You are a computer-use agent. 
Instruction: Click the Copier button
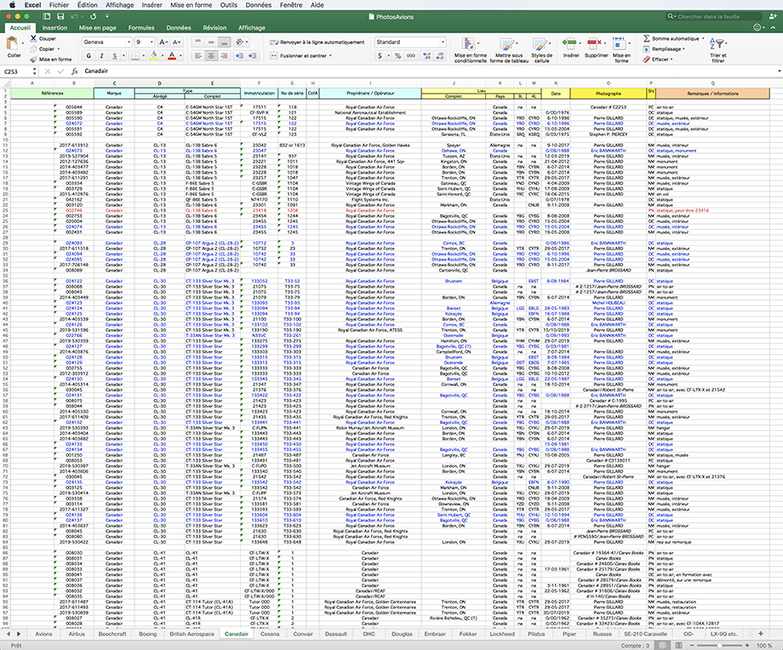point(45,49)
